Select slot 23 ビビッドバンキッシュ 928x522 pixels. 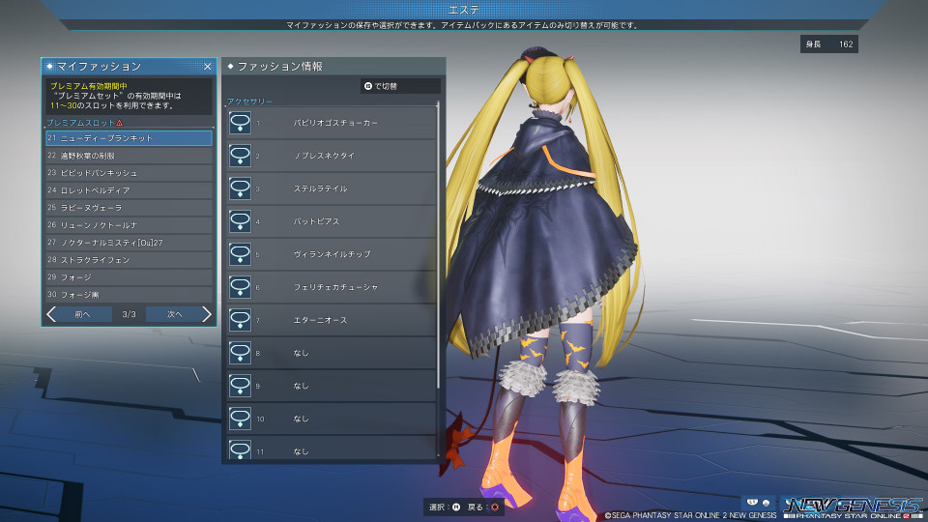pos(129,173)
